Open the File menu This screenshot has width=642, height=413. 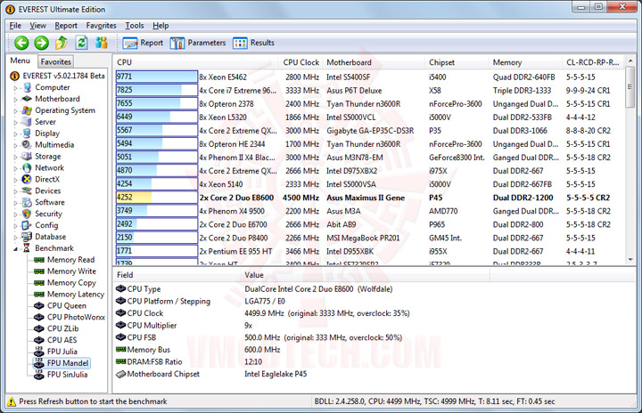15,25
